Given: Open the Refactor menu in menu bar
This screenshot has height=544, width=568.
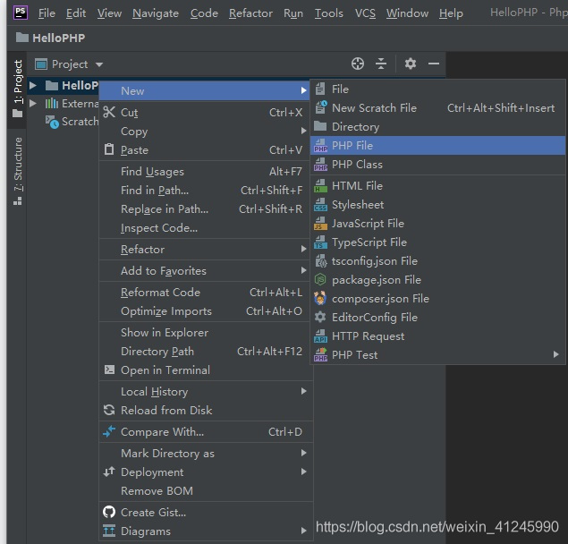Looking at the screenshot, I should click(250, 13).
